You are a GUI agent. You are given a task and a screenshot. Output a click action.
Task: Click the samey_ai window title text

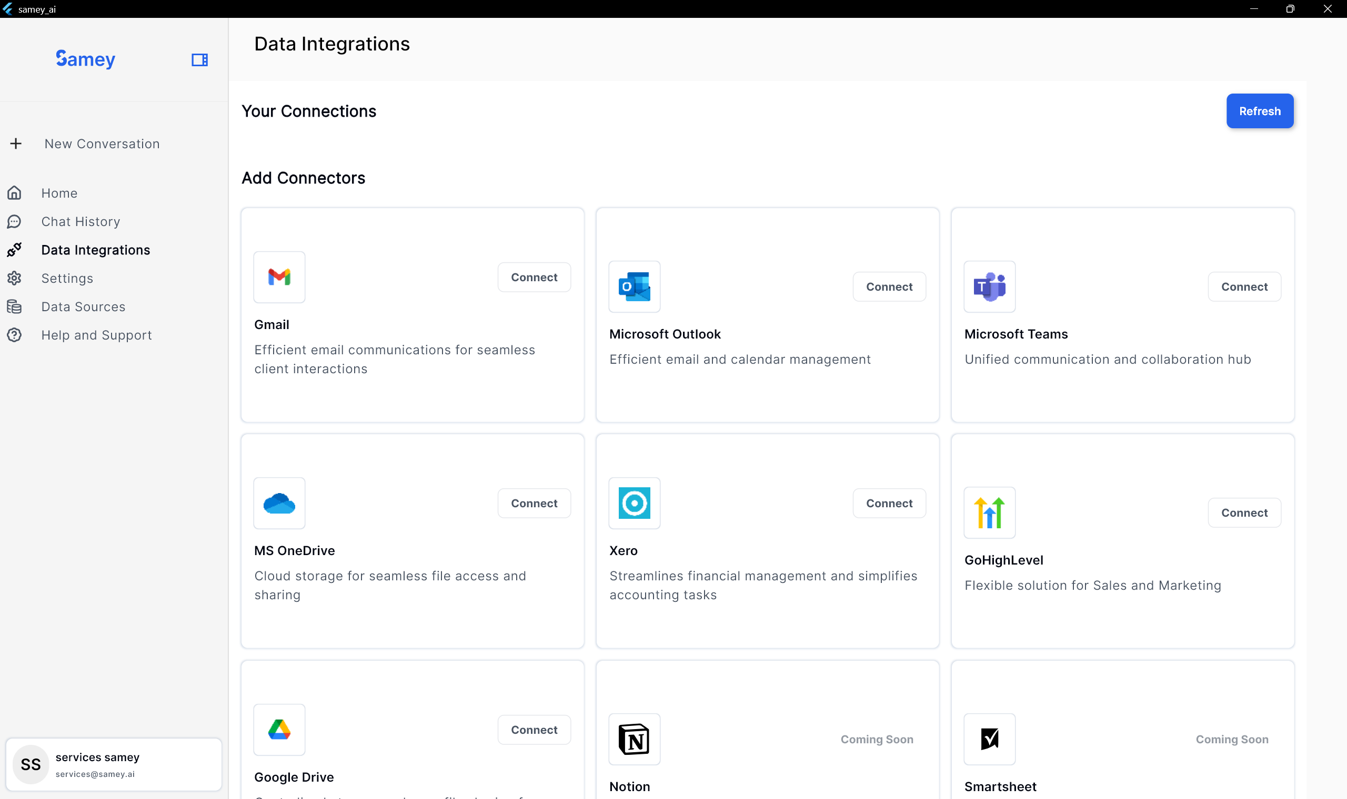pyautogui.click(x=37, y=9)
